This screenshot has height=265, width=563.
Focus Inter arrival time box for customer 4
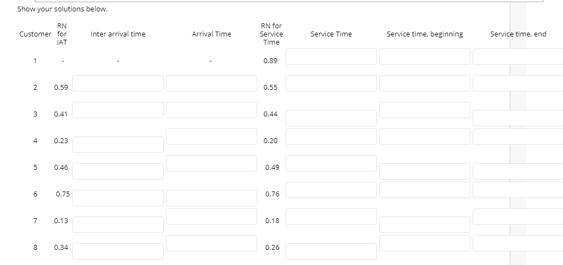pyautogui.click(x=118, y=145)
